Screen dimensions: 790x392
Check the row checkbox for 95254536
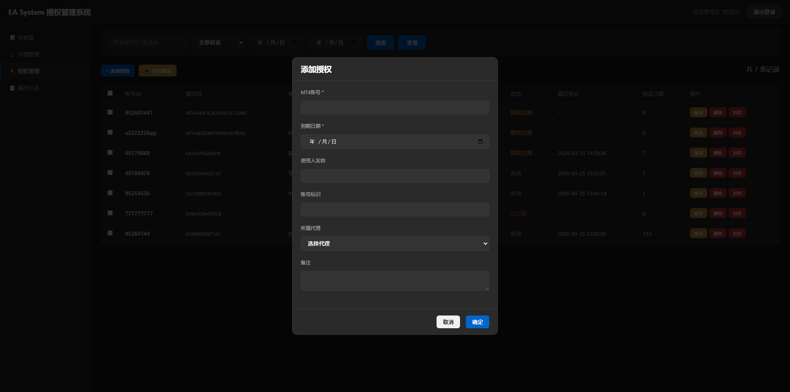tap(110, 193)
